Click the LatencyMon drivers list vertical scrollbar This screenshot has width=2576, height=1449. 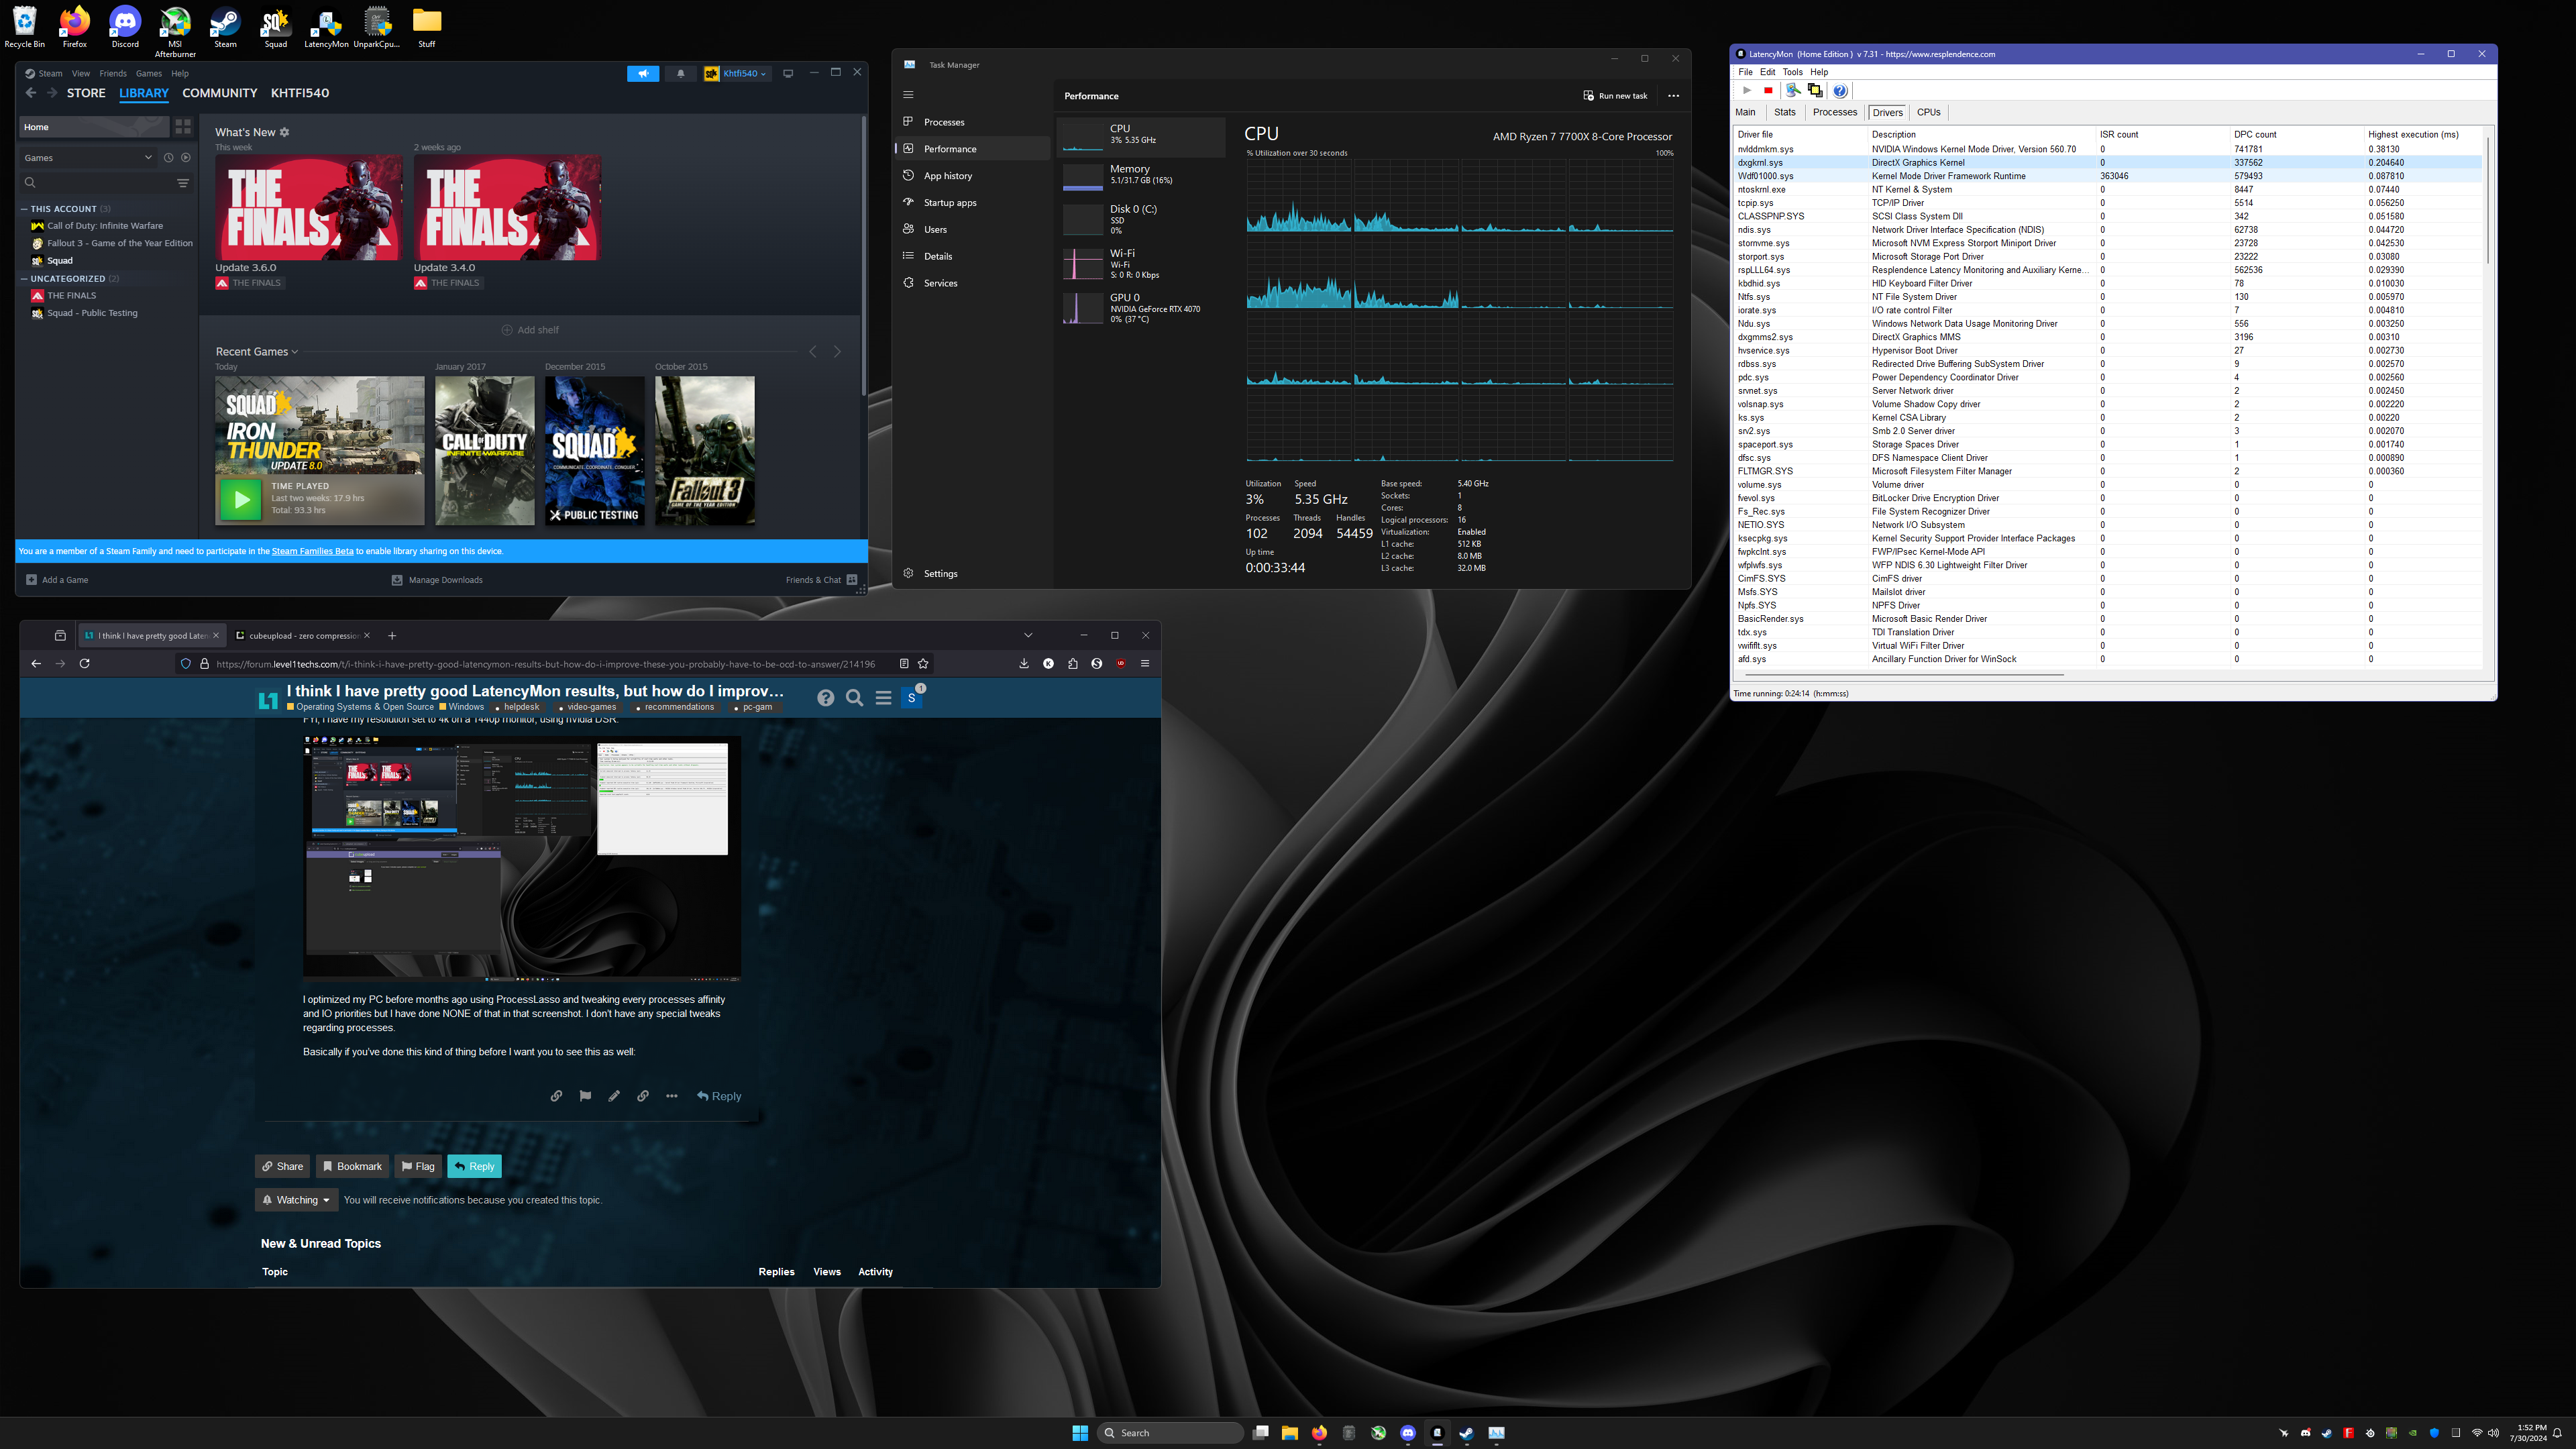click(x=2487, y=200)
